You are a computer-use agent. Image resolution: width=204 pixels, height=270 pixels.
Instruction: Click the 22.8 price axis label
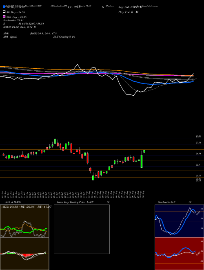point(198,165)
